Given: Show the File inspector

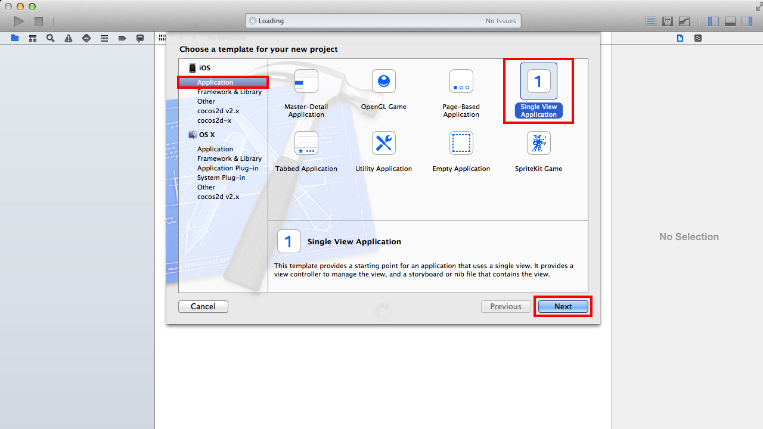Looking at the screenshot, I should (680, 38).
